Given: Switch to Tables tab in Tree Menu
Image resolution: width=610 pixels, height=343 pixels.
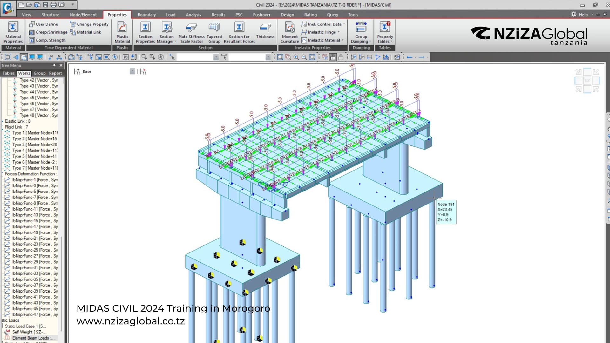Looking at the screenshot, I should [9, 73].
